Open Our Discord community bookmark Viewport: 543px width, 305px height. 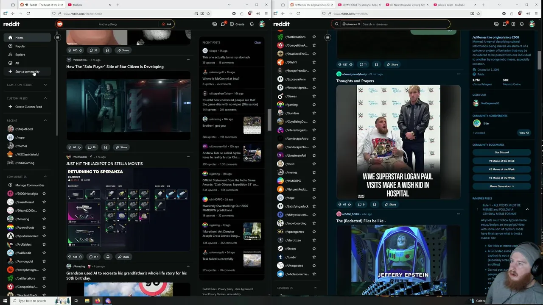pyautogui.click(x=502, y=152)
